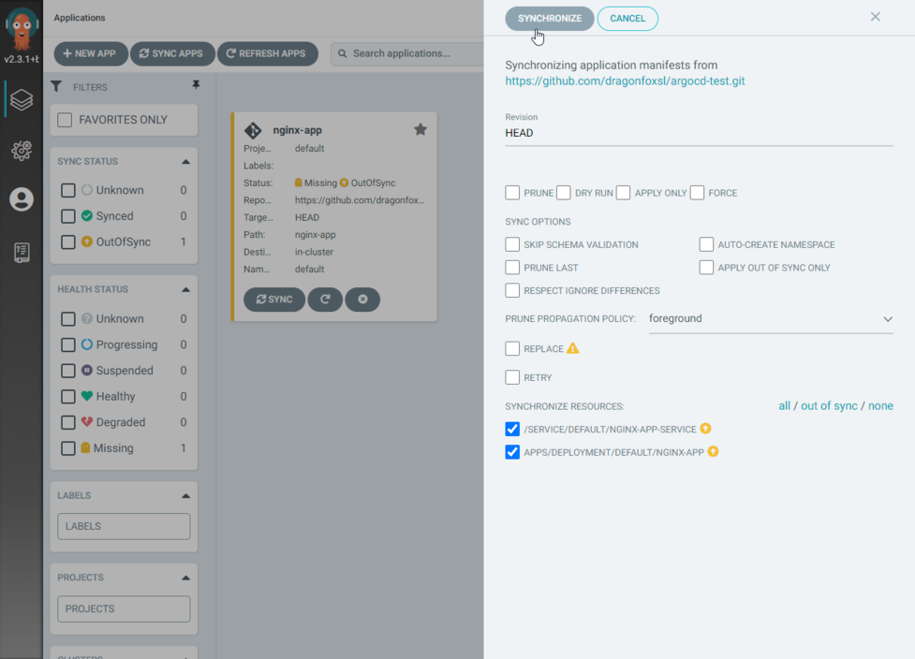
Task: Collapse the Sync Status filter section
Action: [x=185, y=162]
